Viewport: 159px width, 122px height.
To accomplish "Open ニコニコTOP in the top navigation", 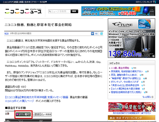I will click(x=8, y=2).
